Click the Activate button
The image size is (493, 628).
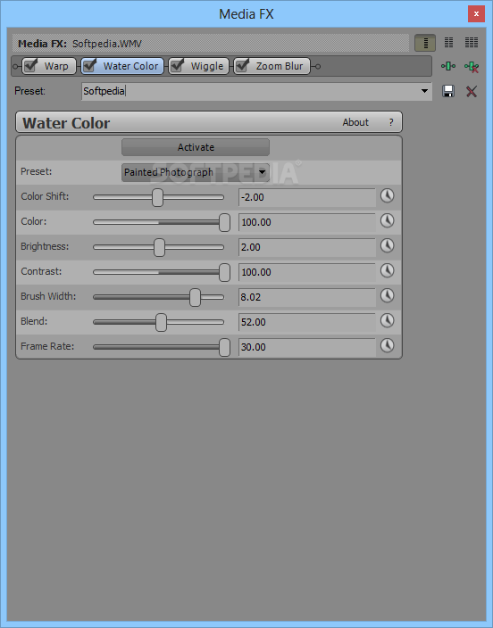point(196,147)
